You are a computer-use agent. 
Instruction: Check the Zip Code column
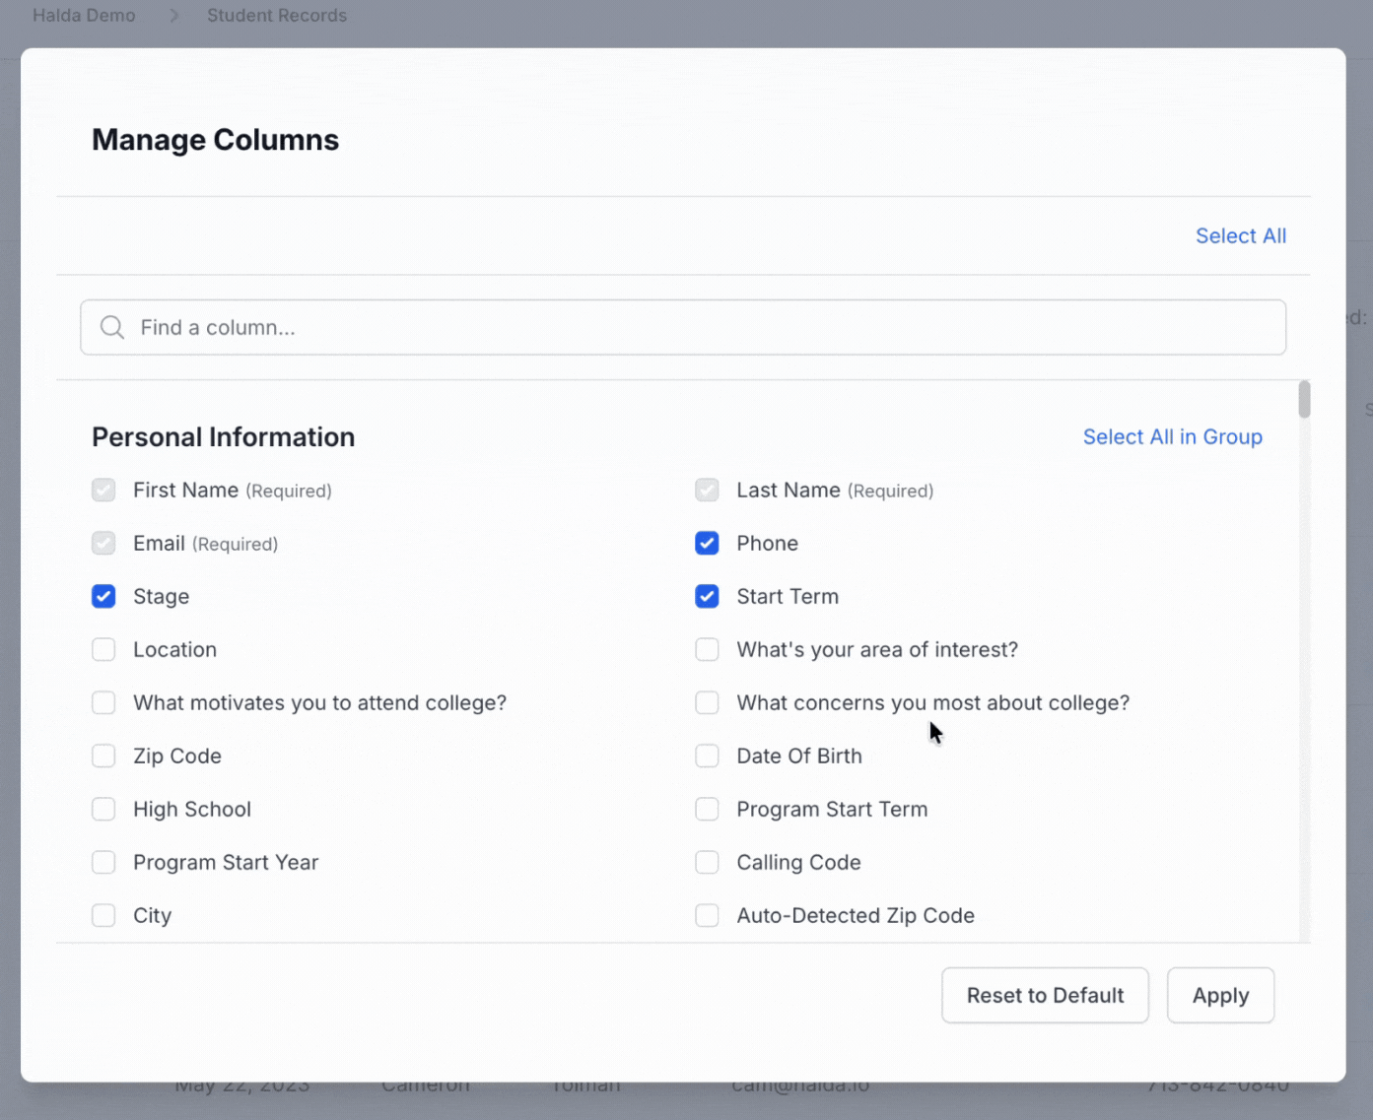point(103,756)
